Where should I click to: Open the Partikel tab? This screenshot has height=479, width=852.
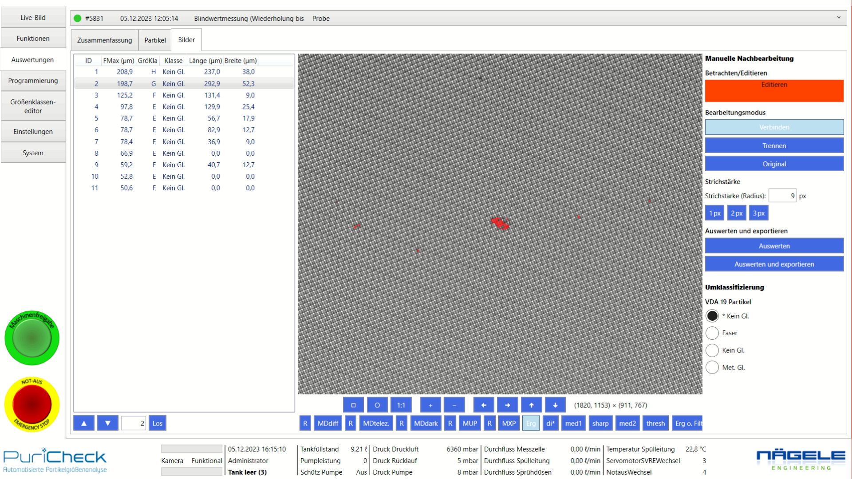tap(155, 40)
